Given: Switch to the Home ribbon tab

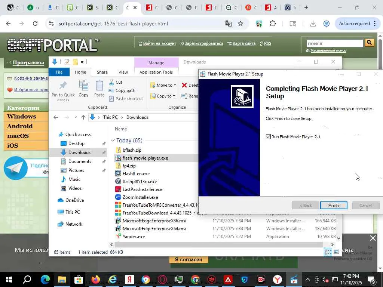Looking at the screenshot, I should (80, 72).
